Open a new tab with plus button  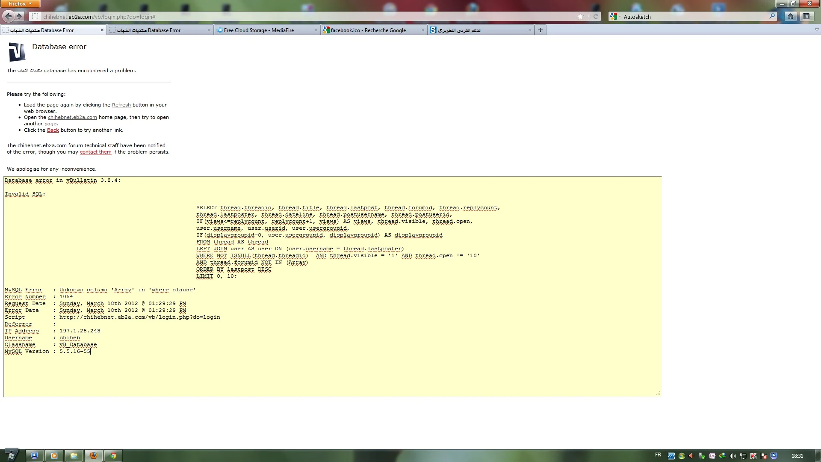click(x=540, y=30)
